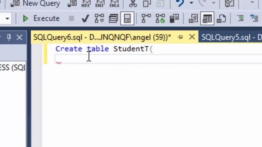Open the Undo history dropdown arrow
This screenshot has width=262, height=147.
click(x=191, y=3)
